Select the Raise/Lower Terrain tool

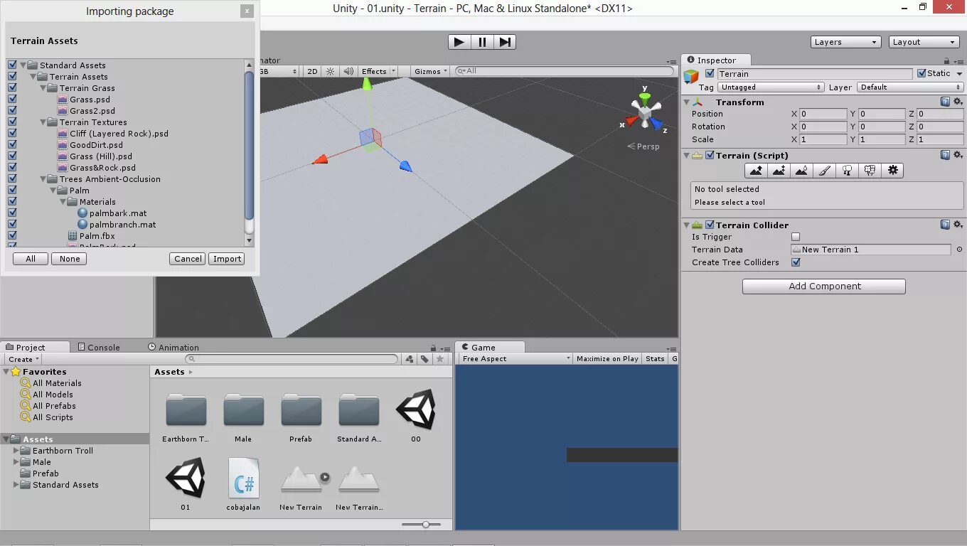click(757, 171)
